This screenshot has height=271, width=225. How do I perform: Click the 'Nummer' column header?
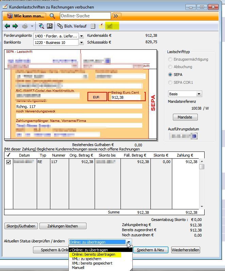(x=59, y=155)
